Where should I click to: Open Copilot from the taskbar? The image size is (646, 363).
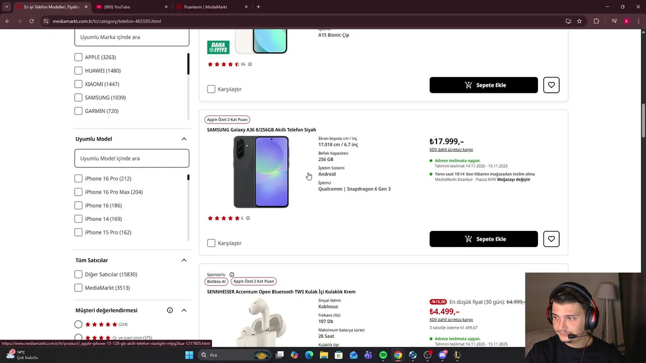point(294,355)
